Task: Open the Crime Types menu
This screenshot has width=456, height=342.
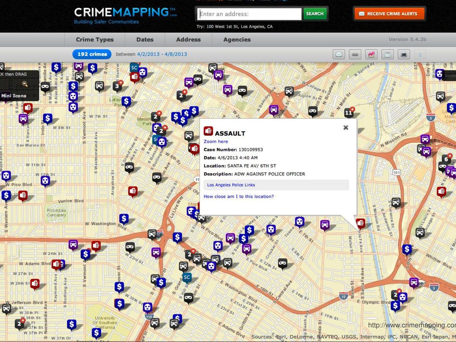Action: coord(95,40)
